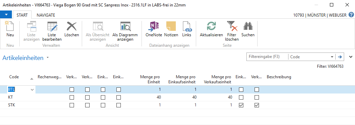Screen dimensions: 355x125
Task: Create a new entry with Neu icon
Action: pyautogui.click(x=10, y=29)
